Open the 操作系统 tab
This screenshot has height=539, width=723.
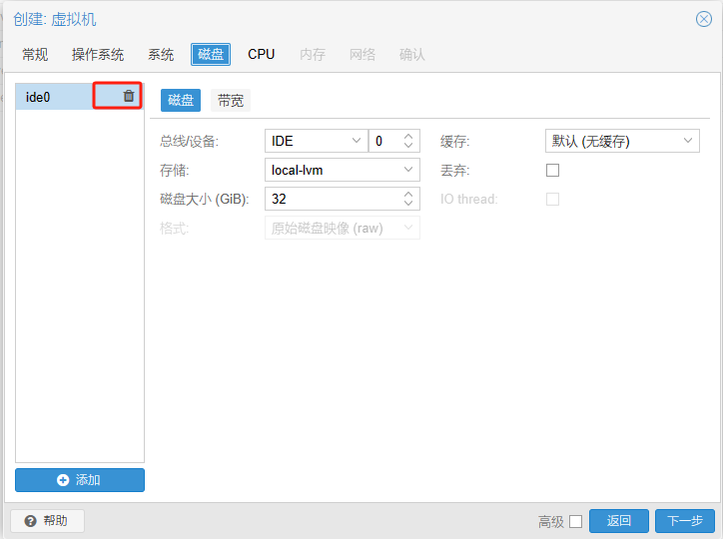click(98, 54)
